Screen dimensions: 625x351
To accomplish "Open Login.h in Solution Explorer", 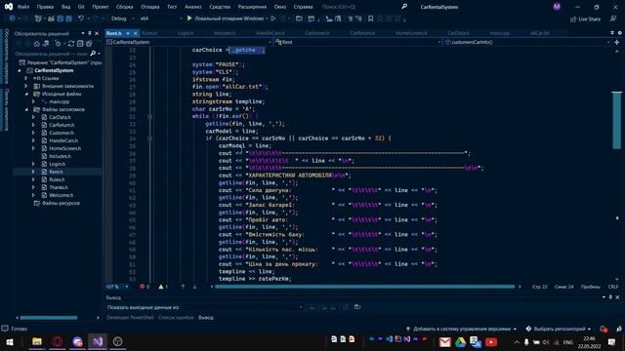I will (x=57, y=164).
